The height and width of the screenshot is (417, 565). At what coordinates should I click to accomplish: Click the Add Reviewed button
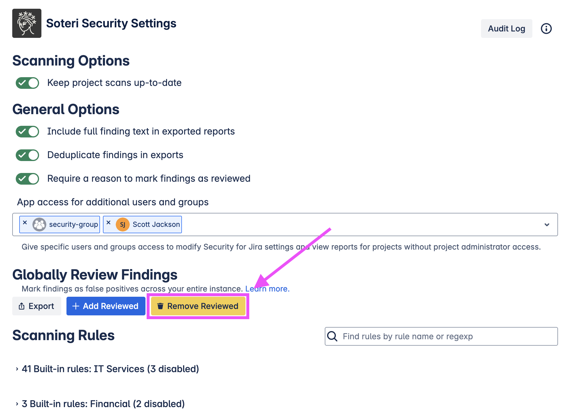pyautogui.click(x=106, y=306)
